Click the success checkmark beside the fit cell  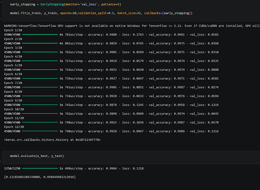[x=1, y=2]
